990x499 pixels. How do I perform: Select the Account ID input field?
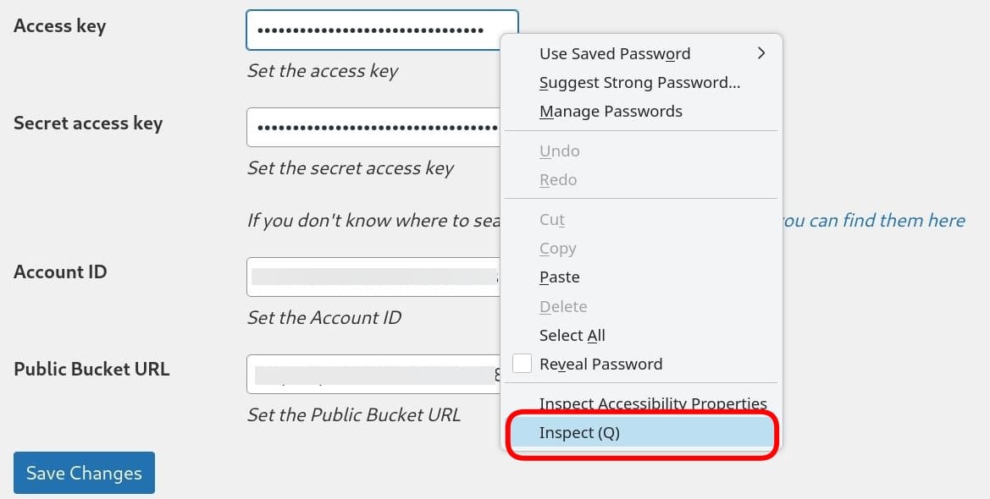pos(373,277)
